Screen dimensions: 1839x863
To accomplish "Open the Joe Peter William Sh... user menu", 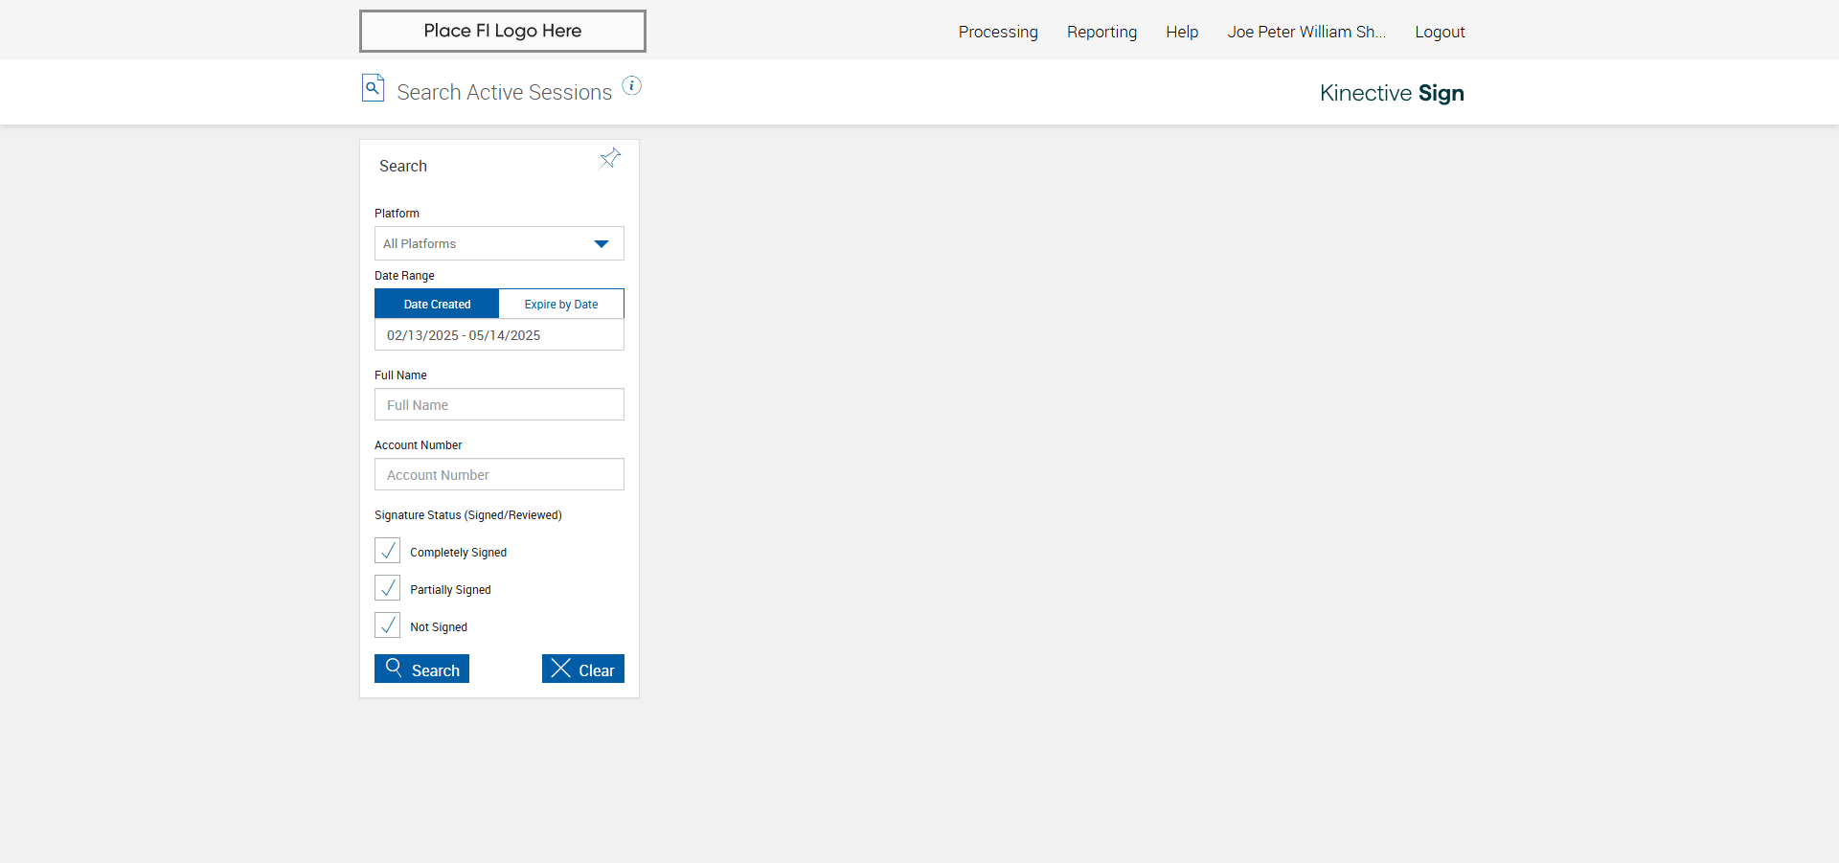I will [x=1306, y=32].
